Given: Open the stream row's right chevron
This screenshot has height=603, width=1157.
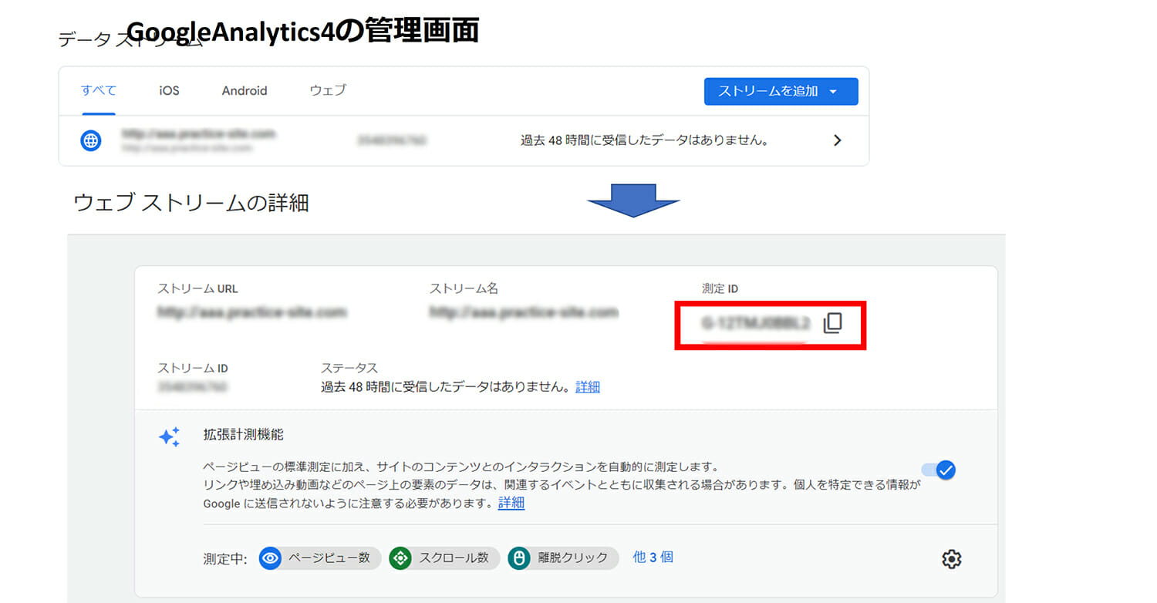Looking at the screenshot, I should pos(838,140).
